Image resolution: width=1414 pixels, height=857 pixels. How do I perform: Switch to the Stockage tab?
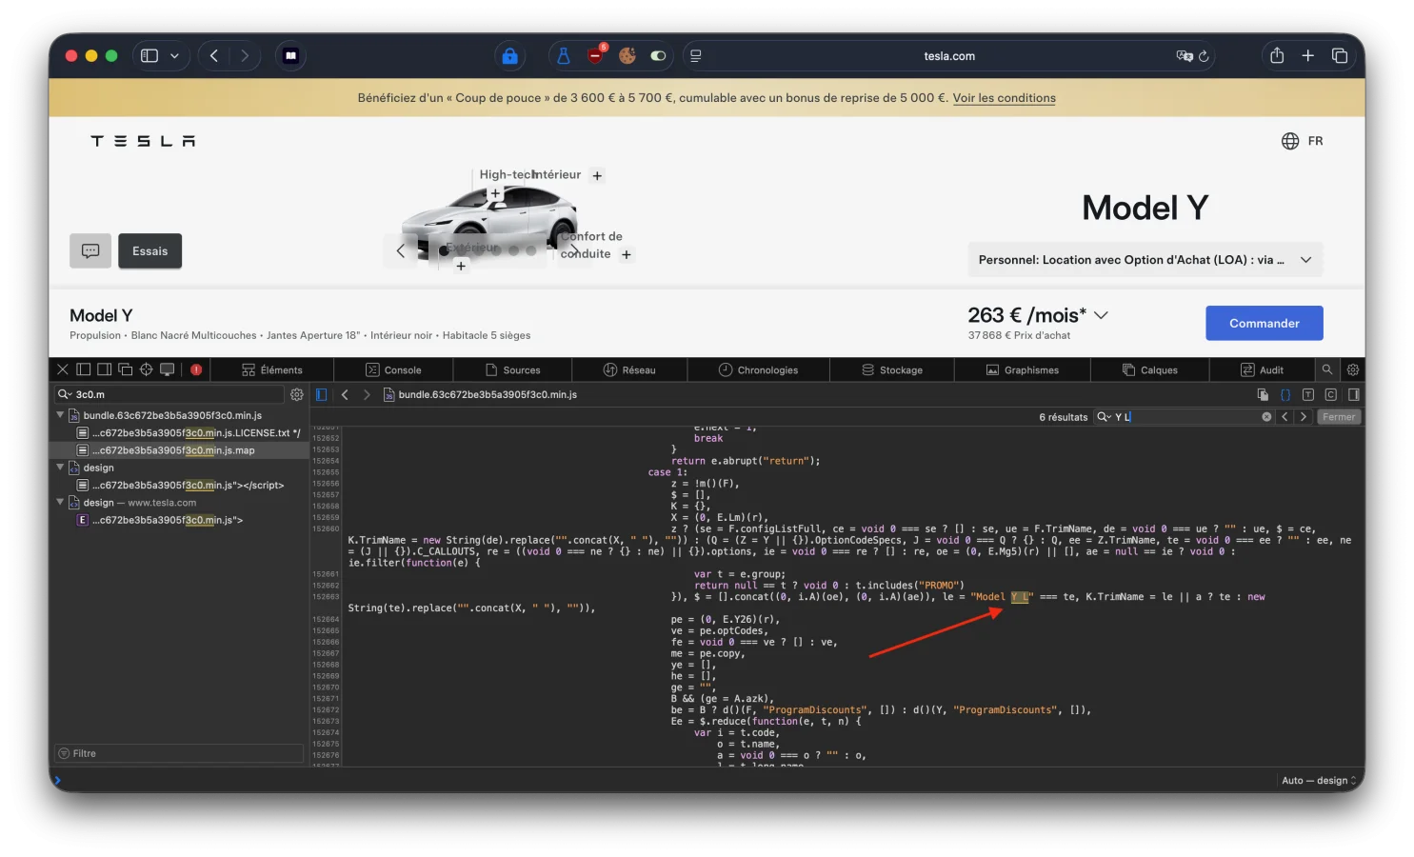(892, 370)
